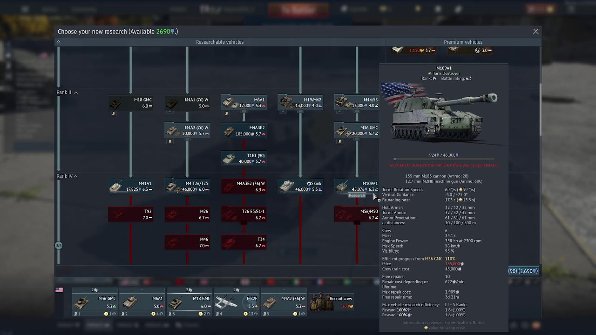Click the yellow badge under M4A2 (76) W tree card

pyautogui.click(x=170, y=141)
